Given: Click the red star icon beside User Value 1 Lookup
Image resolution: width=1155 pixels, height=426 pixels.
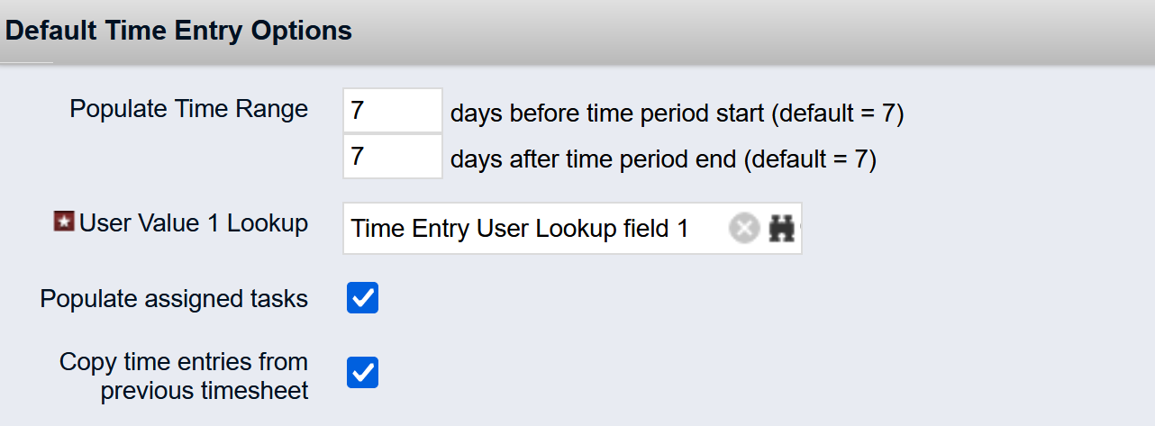Looking at the screenshot, I should click(63, 222).
